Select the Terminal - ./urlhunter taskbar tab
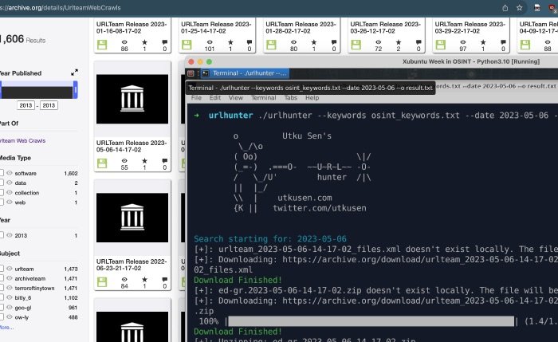Screen dimensions: 558x342 245,73
